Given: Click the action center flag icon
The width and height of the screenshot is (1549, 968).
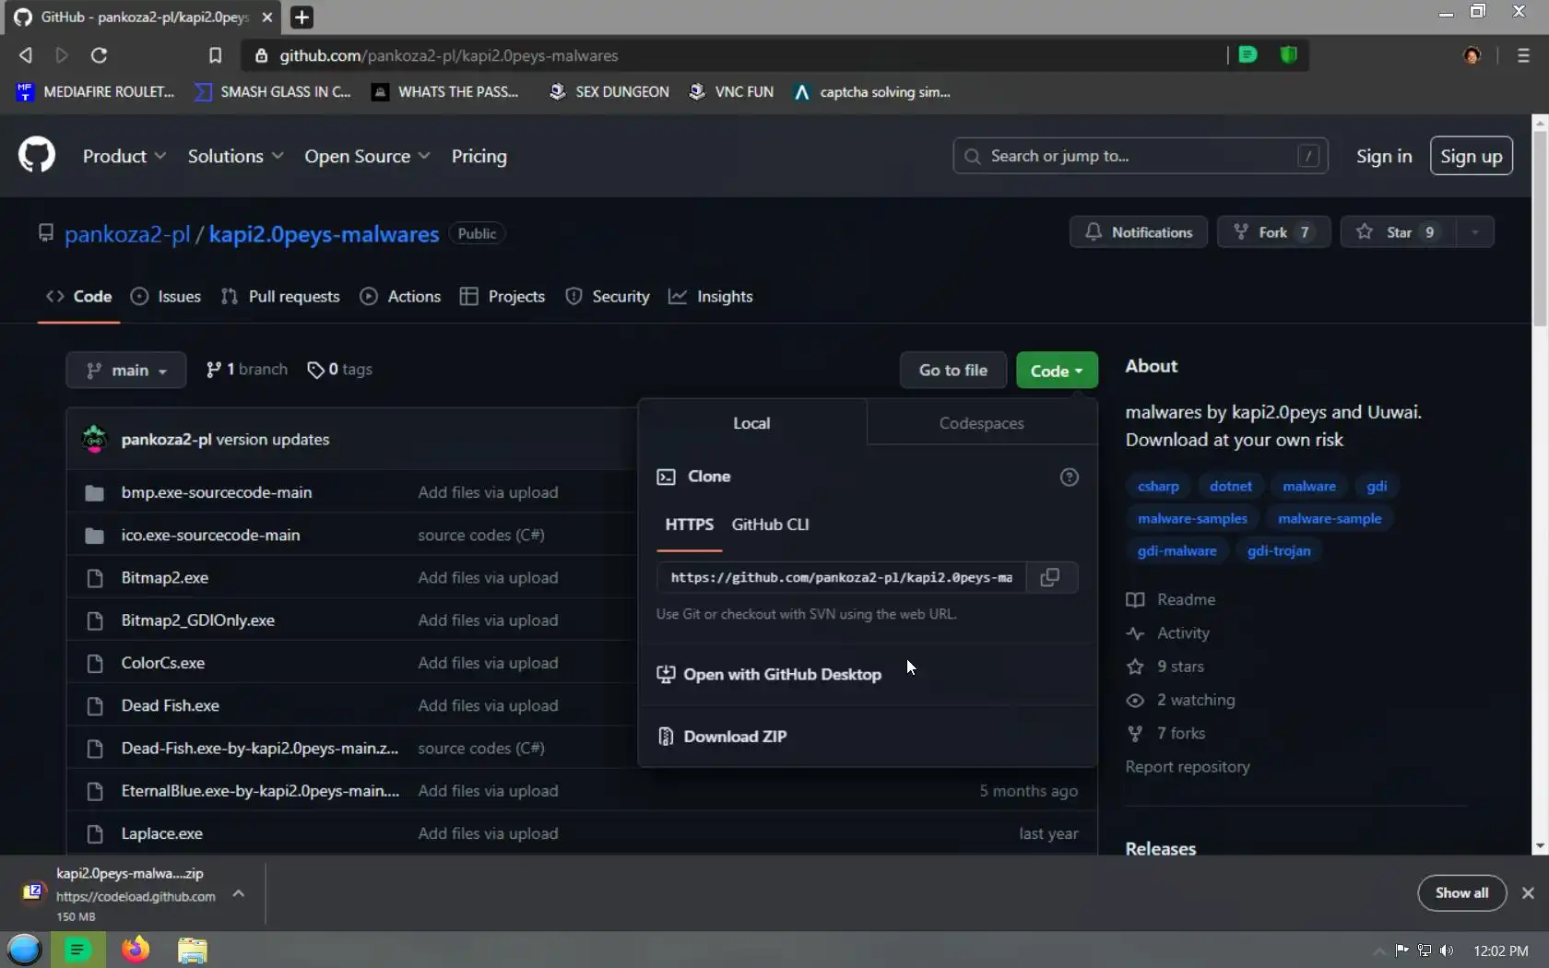Looking at the screenshot, I should coord(1401,950).
